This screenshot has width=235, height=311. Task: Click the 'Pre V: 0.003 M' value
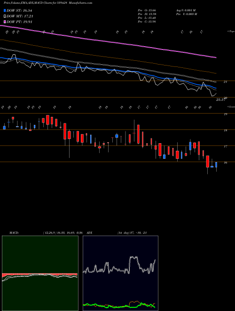(186, 14)
